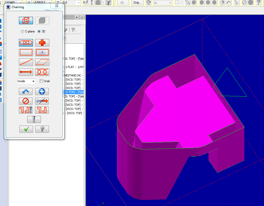Click the red Unselect All circle icon
Screen dimensions: 264x206
tap(26, 101)
